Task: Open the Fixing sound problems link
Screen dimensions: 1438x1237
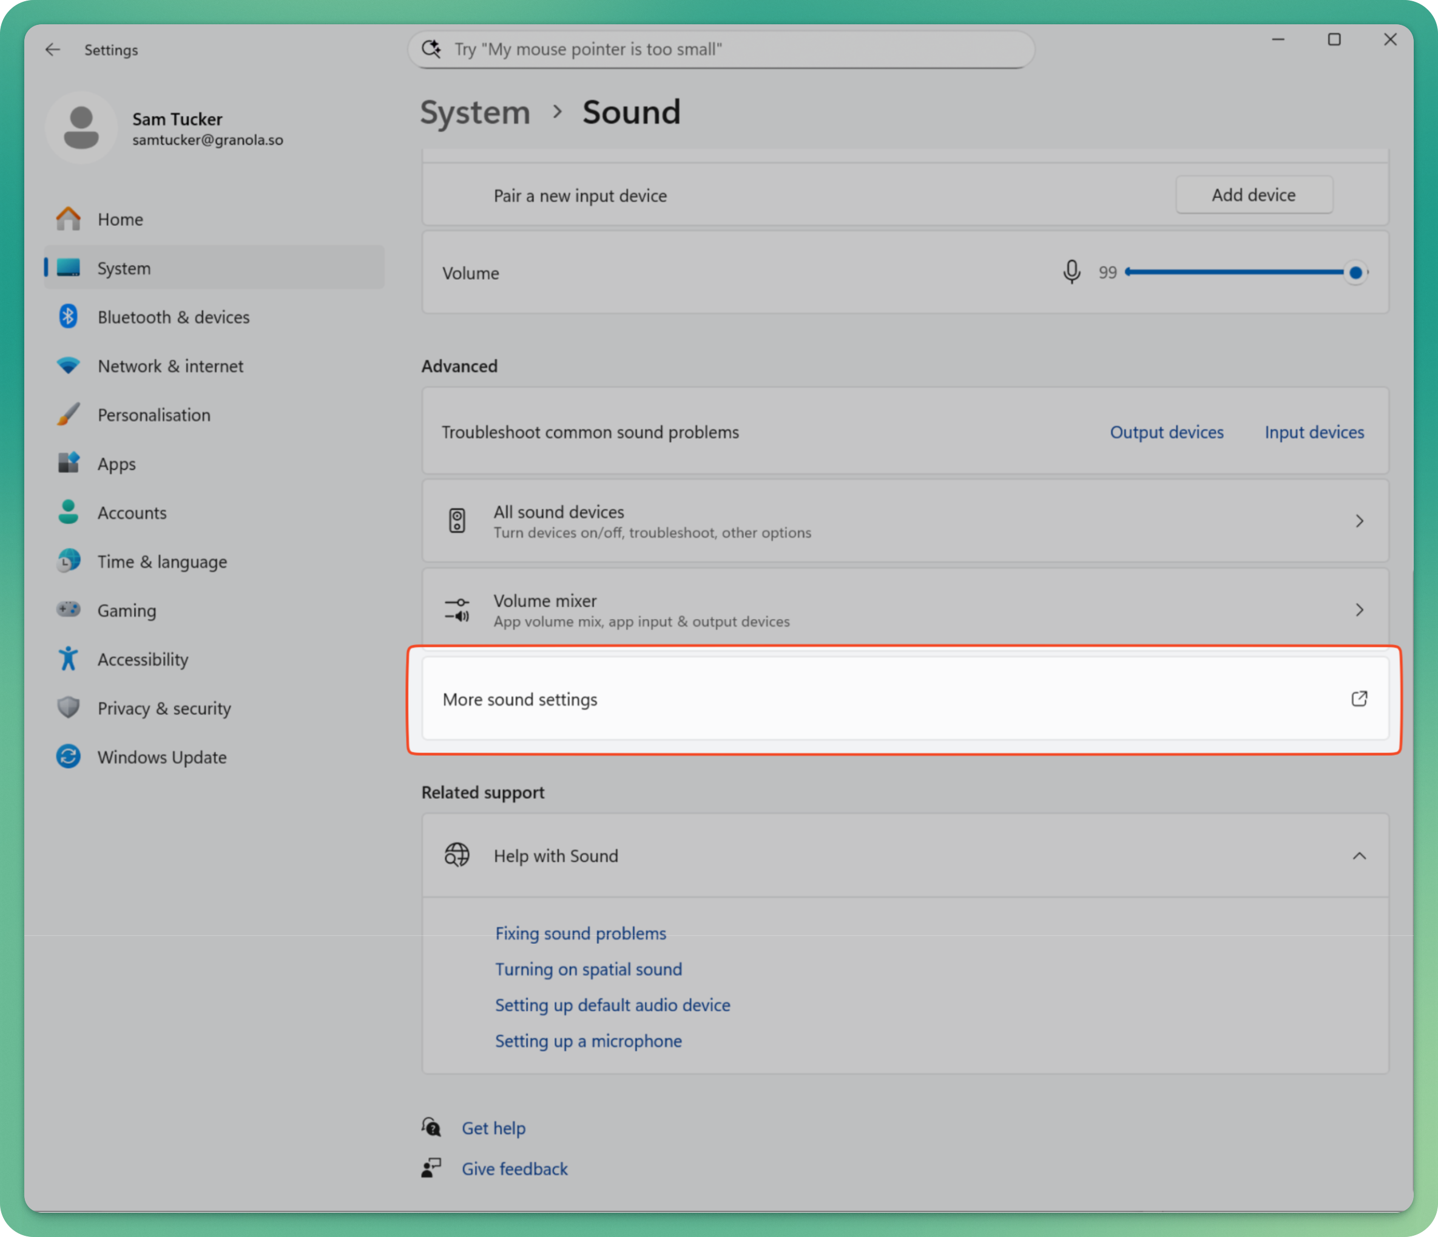Action: 580,933
